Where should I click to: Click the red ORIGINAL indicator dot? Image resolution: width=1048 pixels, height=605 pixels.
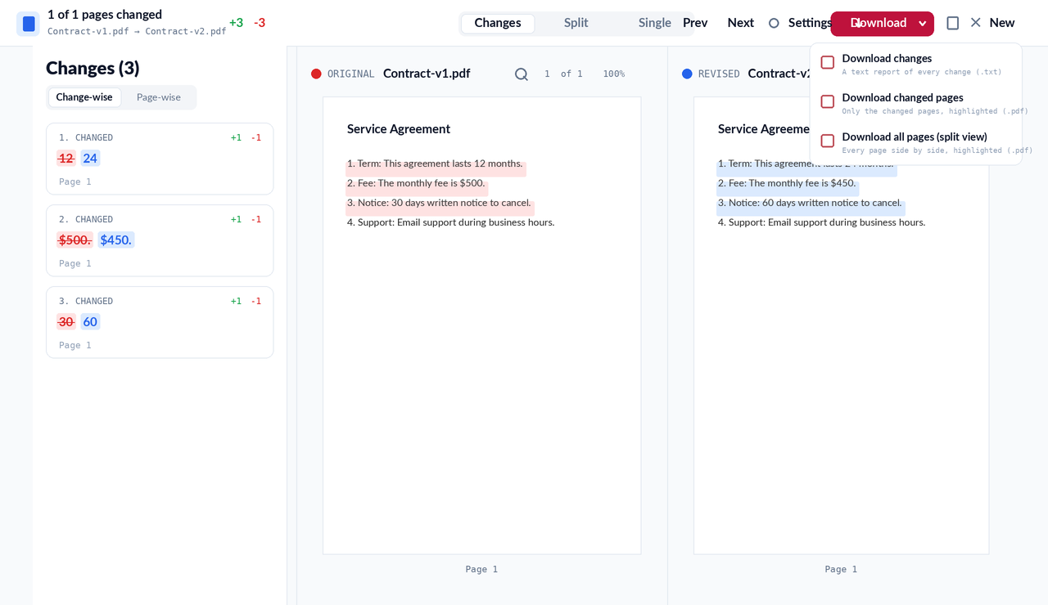(x=316, y=74)
